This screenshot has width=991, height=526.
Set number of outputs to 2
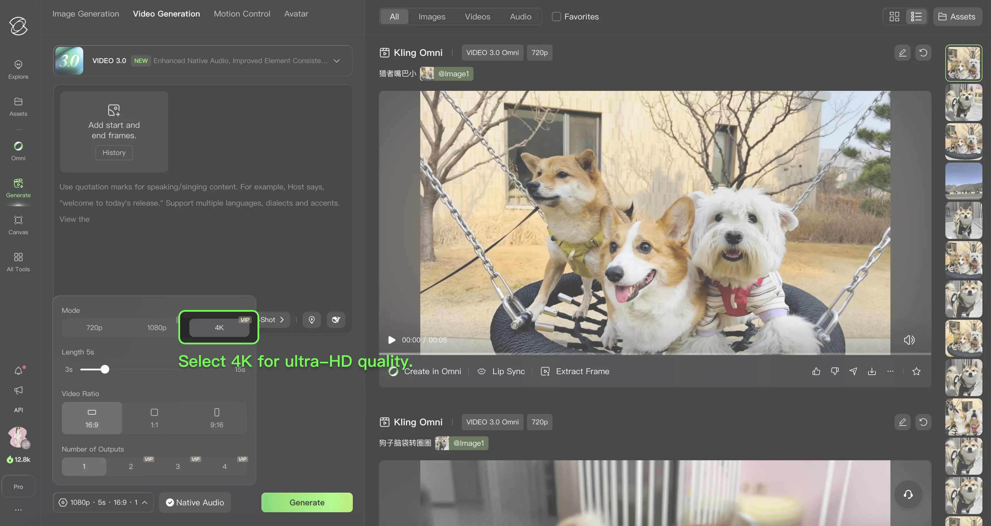tap(131, 466)
